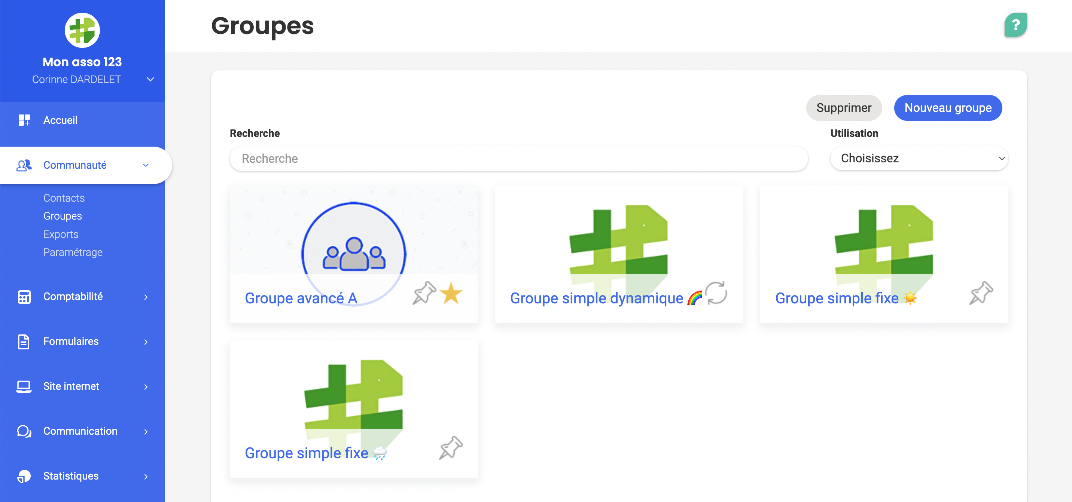
Task: Toggle pin on Groupe simple fixe rain card
Action: [450, 447]
